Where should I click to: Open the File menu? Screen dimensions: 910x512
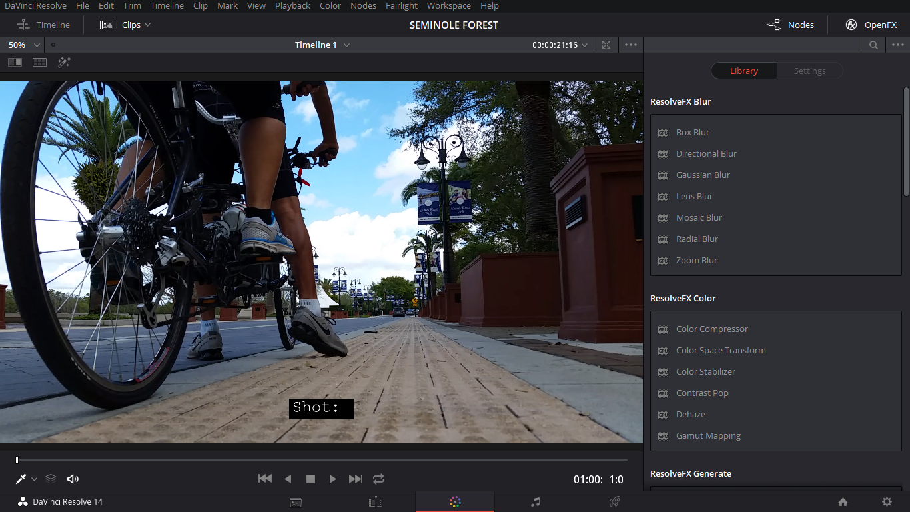click(83, 5)
